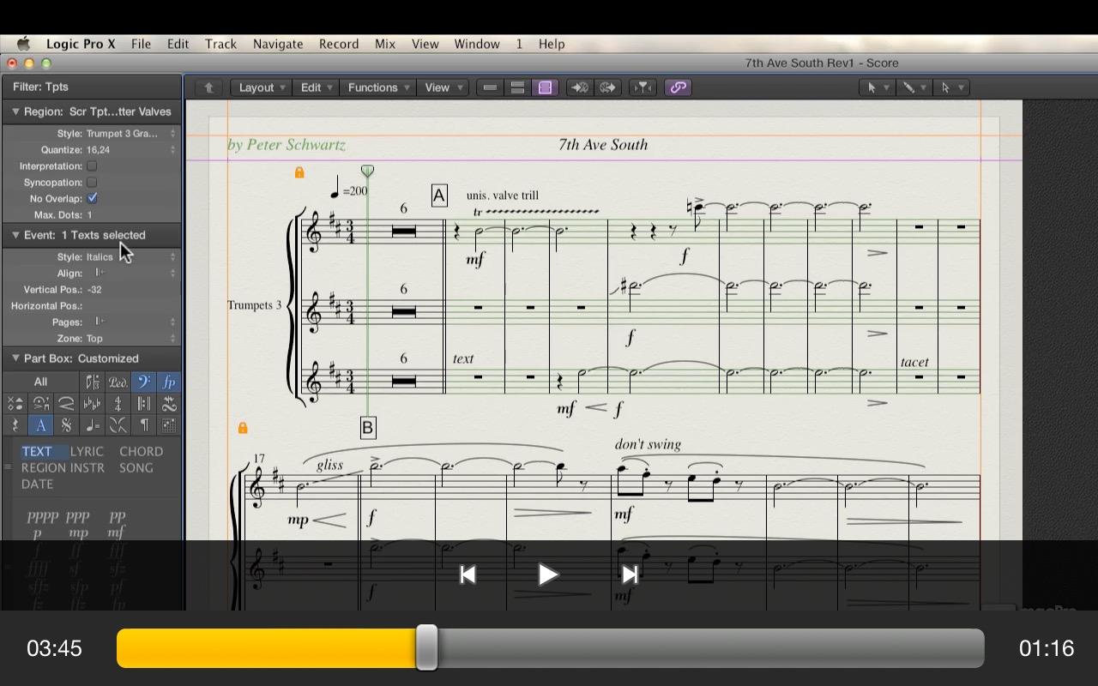Play the video
The image size is (1098, 686).
pyautogui.click(x=548, y=575)
